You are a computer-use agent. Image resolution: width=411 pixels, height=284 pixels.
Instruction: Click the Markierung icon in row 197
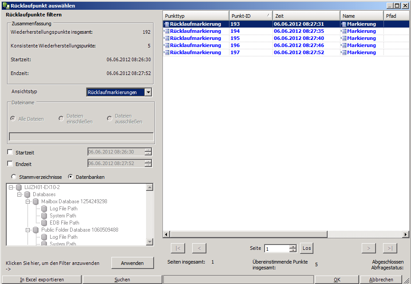(x=344, y=52)
